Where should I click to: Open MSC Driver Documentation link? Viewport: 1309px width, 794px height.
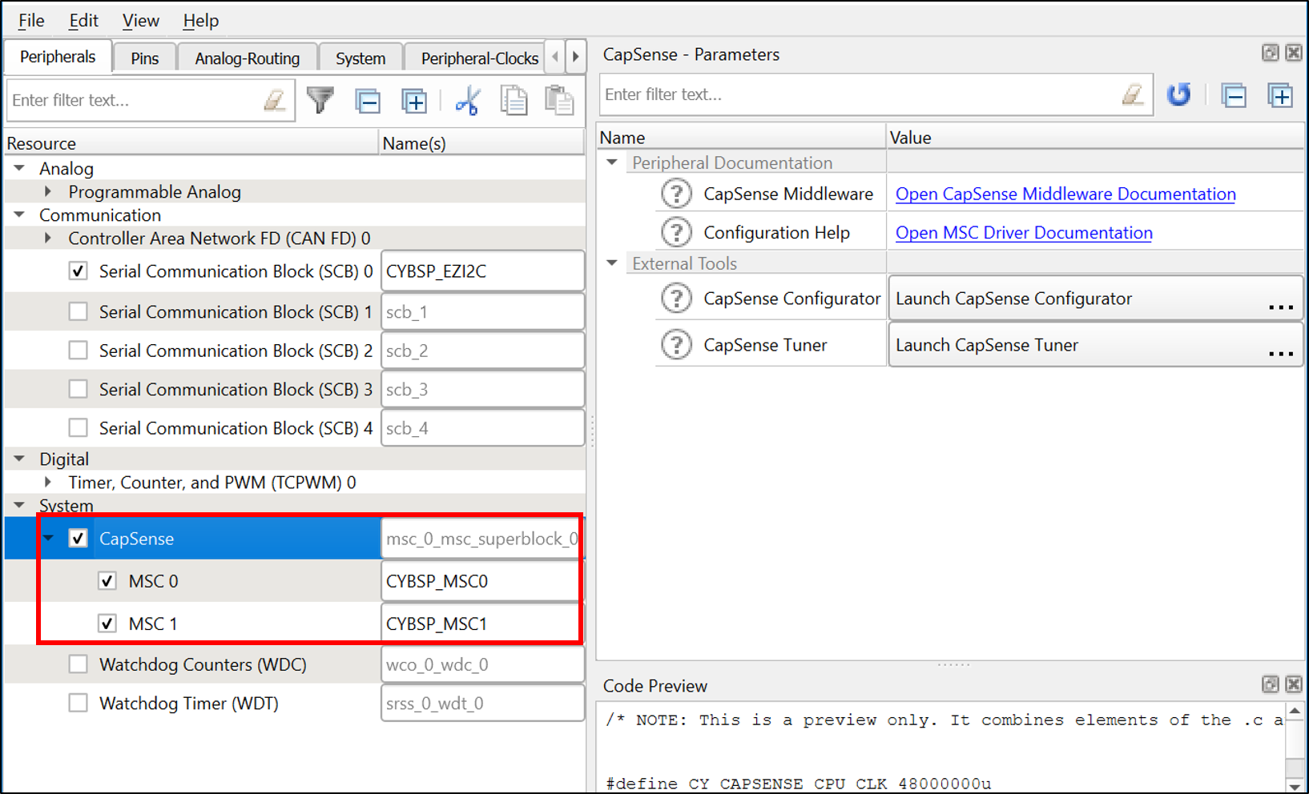coord(1024,233)
